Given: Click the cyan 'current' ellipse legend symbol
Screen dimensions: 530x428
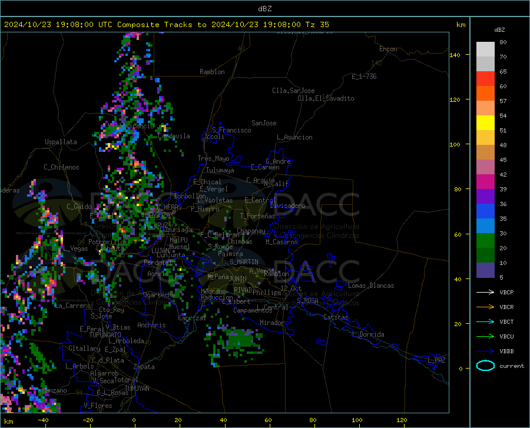Looking at the screenshot, I should (x=485, y=366).
